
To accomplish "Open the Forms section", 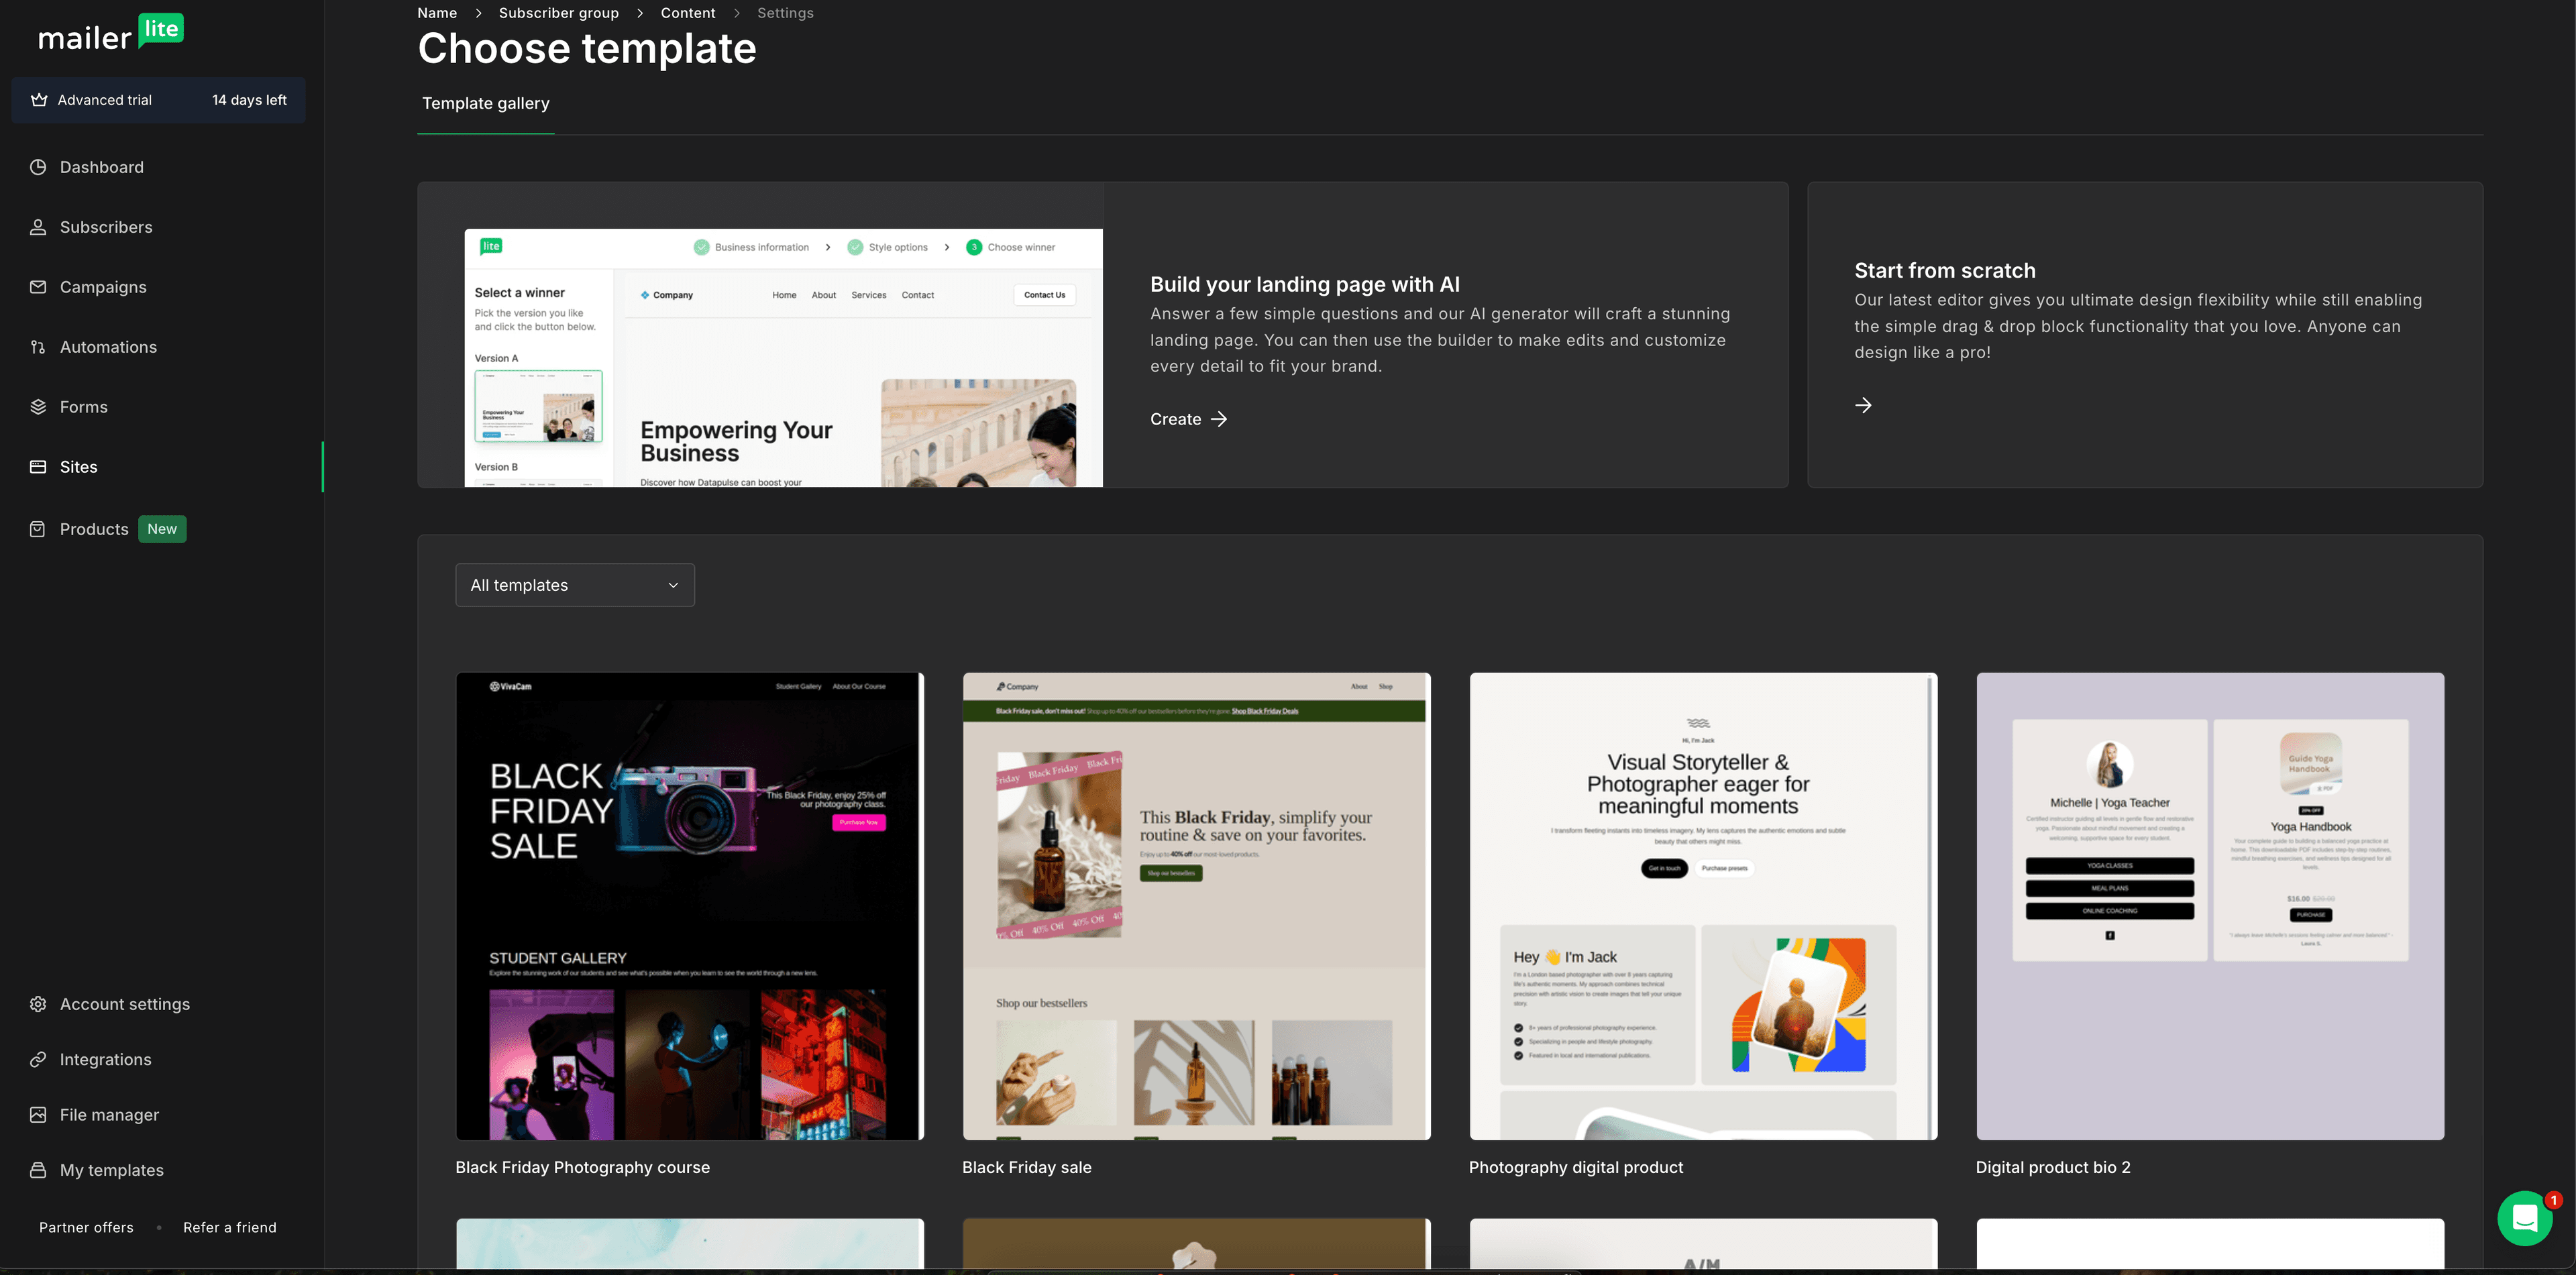I will coord(82,407).
